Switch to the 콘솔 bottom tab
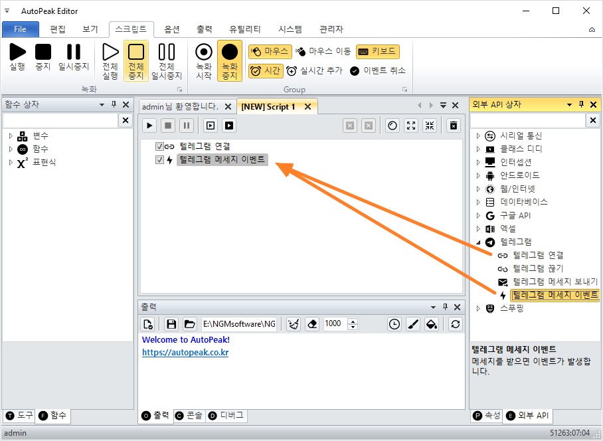This screenshot has width=603, height=441. [x=189, y=416]
